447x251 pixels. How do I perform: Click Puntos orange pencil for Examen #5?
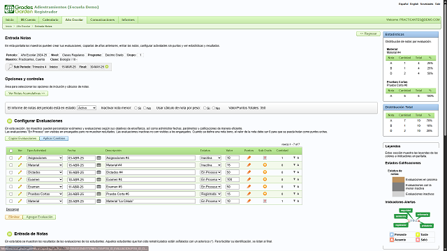249,187
